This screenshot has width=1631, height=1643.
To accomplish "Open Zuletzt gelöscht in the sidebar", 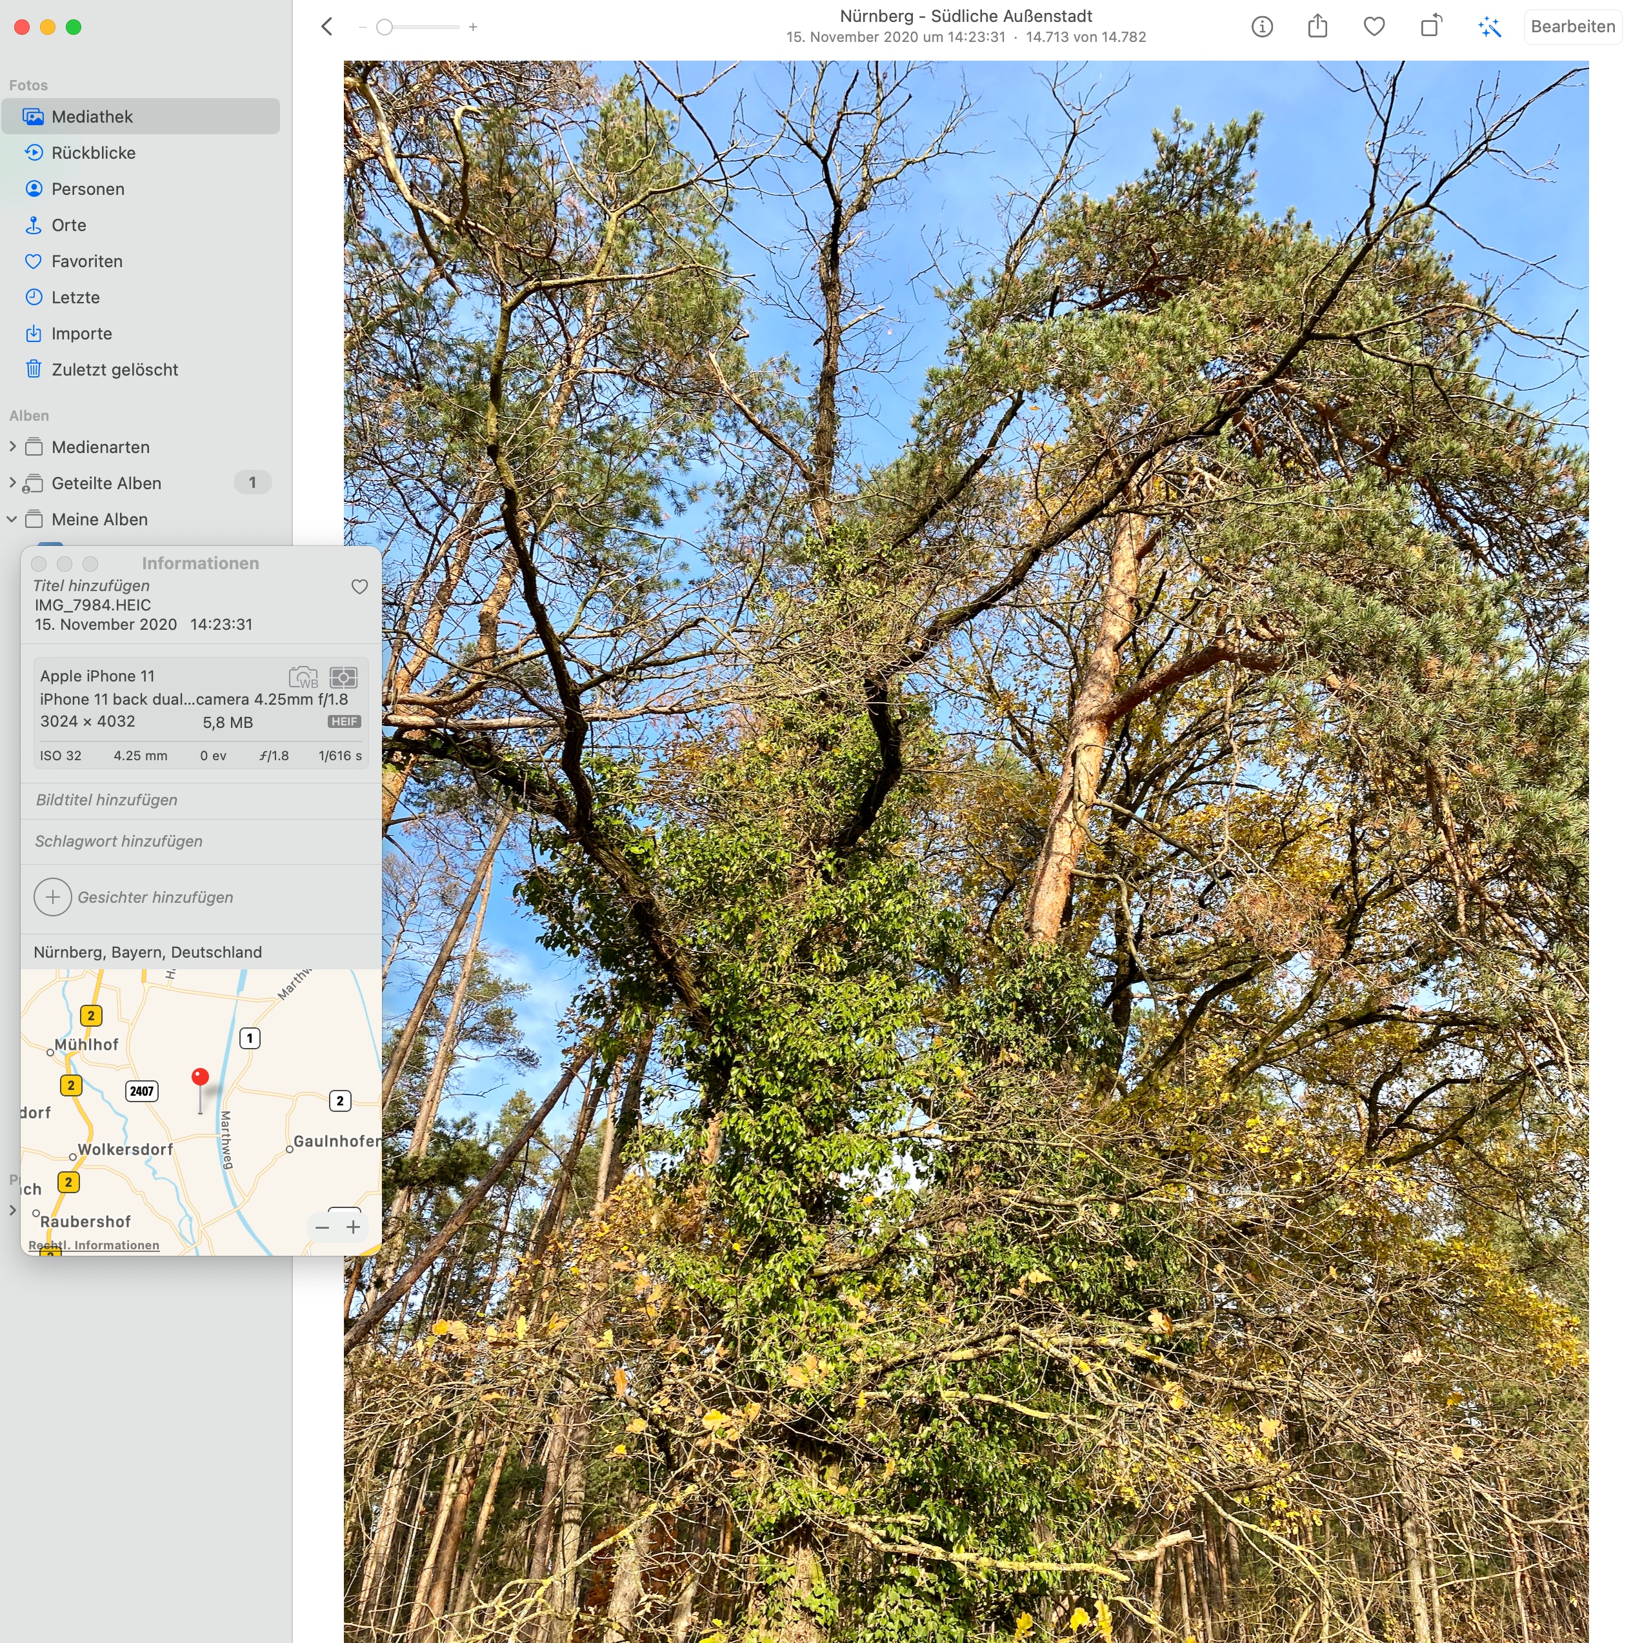I will point(114,370).
